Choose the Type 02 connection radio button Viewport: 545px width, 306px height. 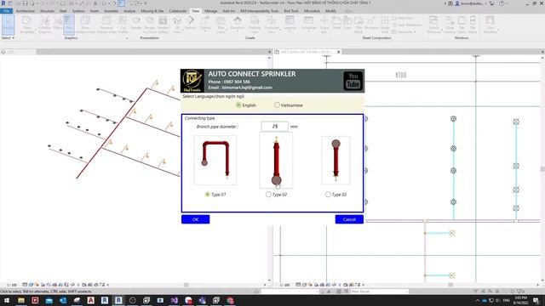pyautogui.click(x=268, y=195)
